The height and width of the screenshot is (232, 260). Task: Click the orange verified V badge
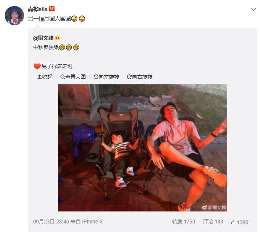(x=52, y=9)
